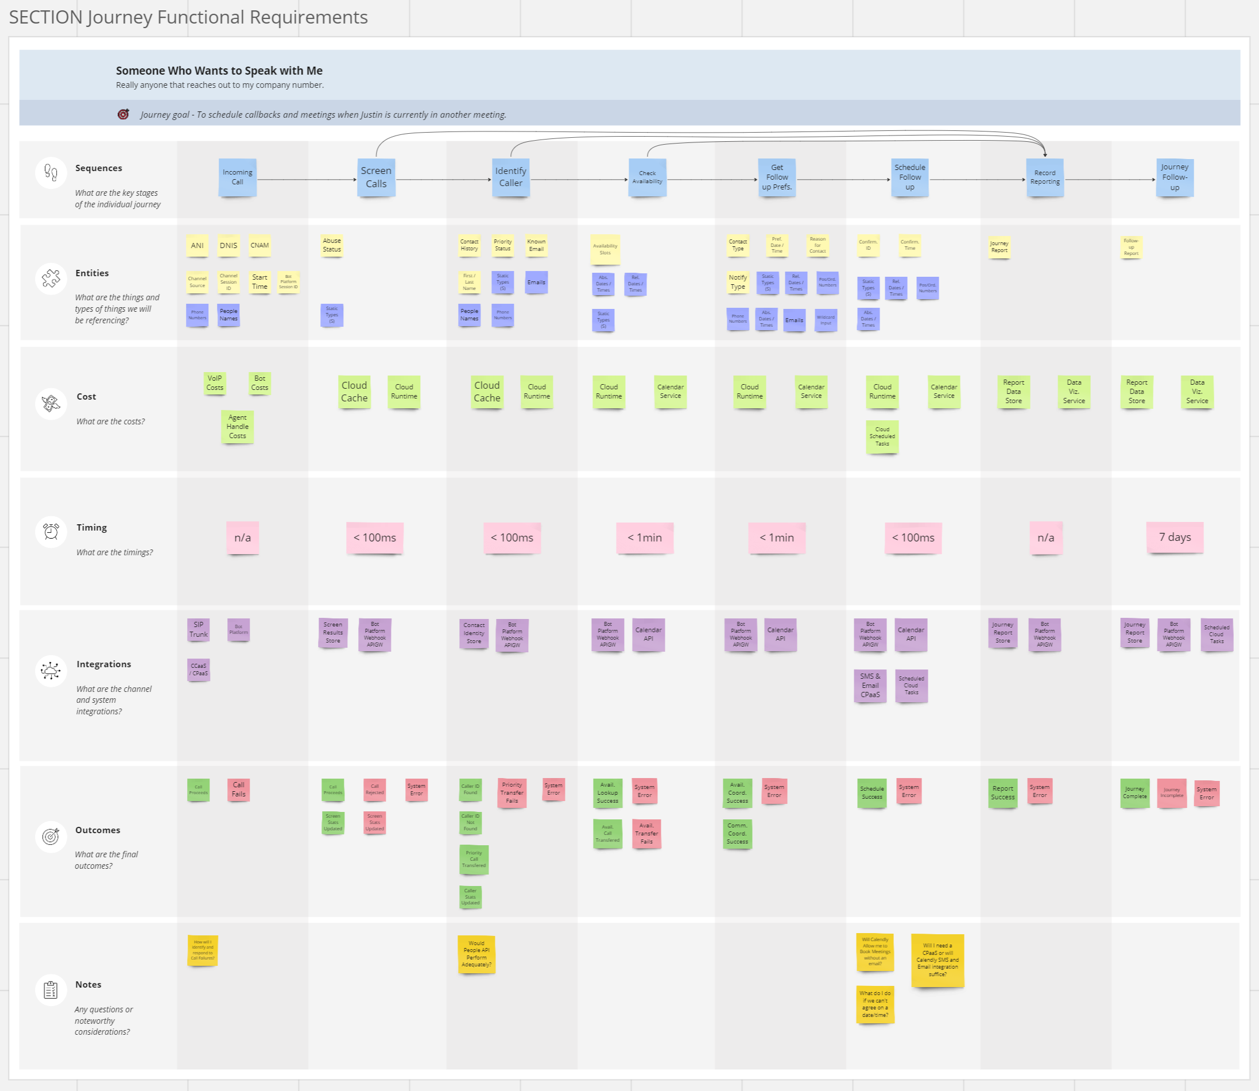
Task: Select the Identify Caller sticky note
Action: point(510,177)
